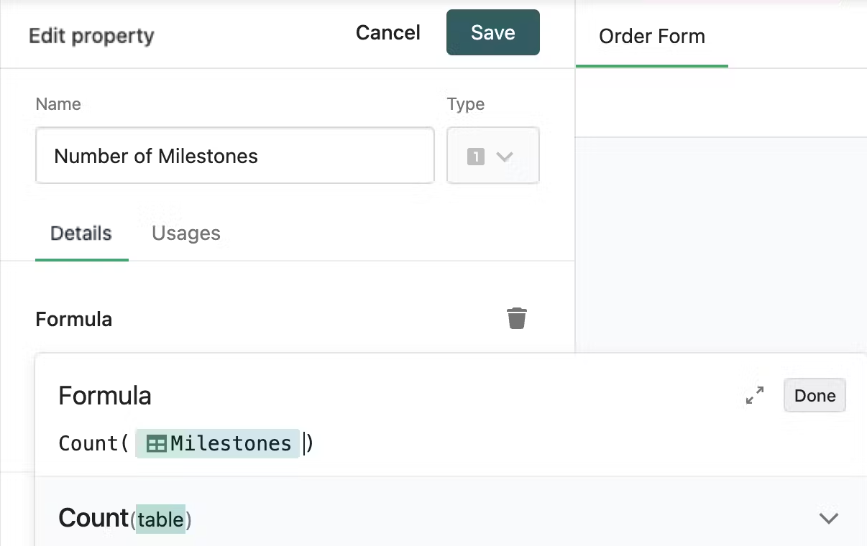Click the table icon in the Milestones chip
This screenshot has width=867, height=546.
tap(156, 444)
